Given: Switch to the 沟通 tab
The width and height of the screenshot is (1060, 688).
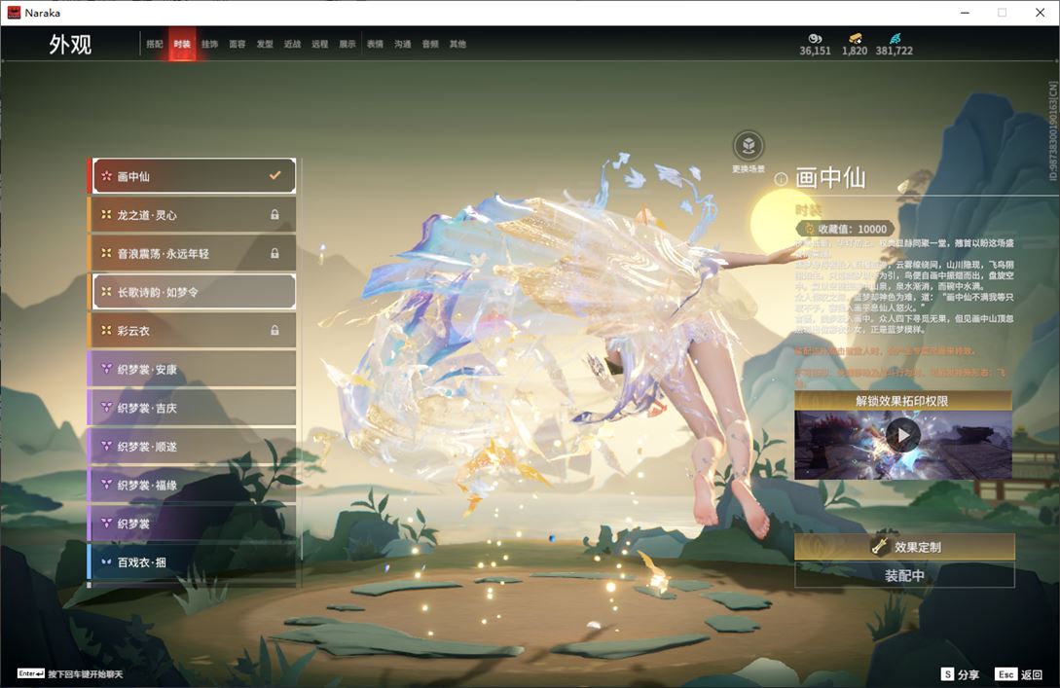Looking at the screenshot, I should tap(403, 44).
